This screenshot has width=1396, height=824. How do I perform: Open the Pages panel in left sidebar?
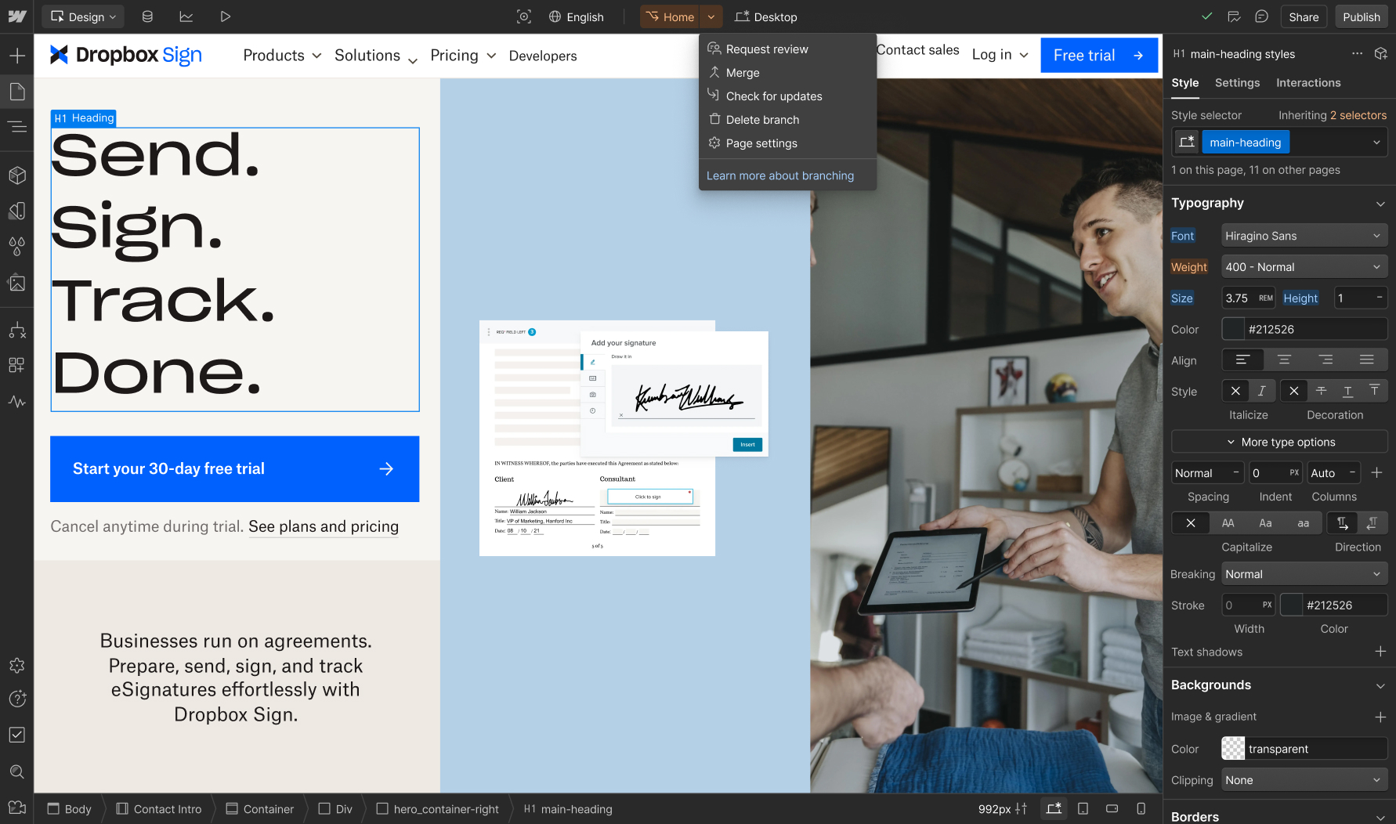point(17,92)
